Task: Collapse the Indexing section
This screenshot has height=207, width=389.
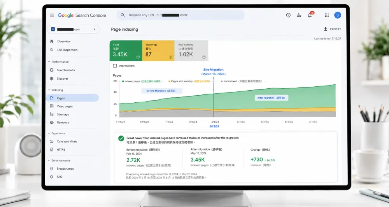Action: [56, 90]
